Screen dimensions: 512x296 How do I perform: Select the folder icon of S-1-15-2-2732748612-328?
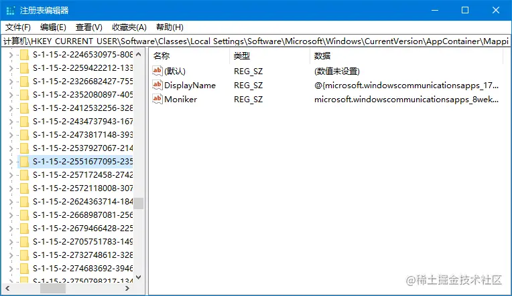25,255
